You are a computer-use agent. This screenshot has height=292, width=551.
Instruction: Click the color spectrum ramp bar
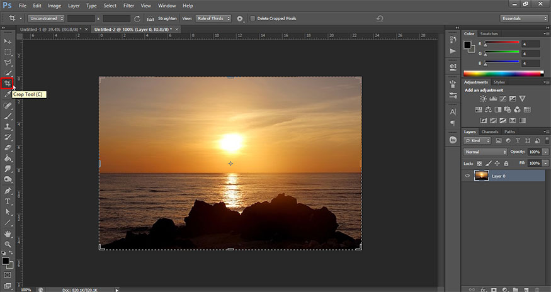[502, 73]
